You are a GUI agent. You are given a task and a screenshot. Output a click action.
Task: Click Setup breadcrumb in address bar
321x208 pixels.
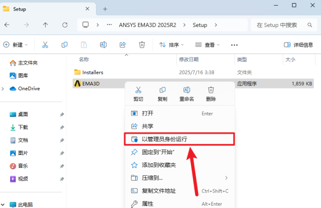point(200,25)
